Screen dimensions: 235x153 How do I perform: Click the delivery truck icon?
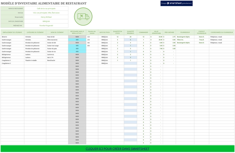point(83,17)
